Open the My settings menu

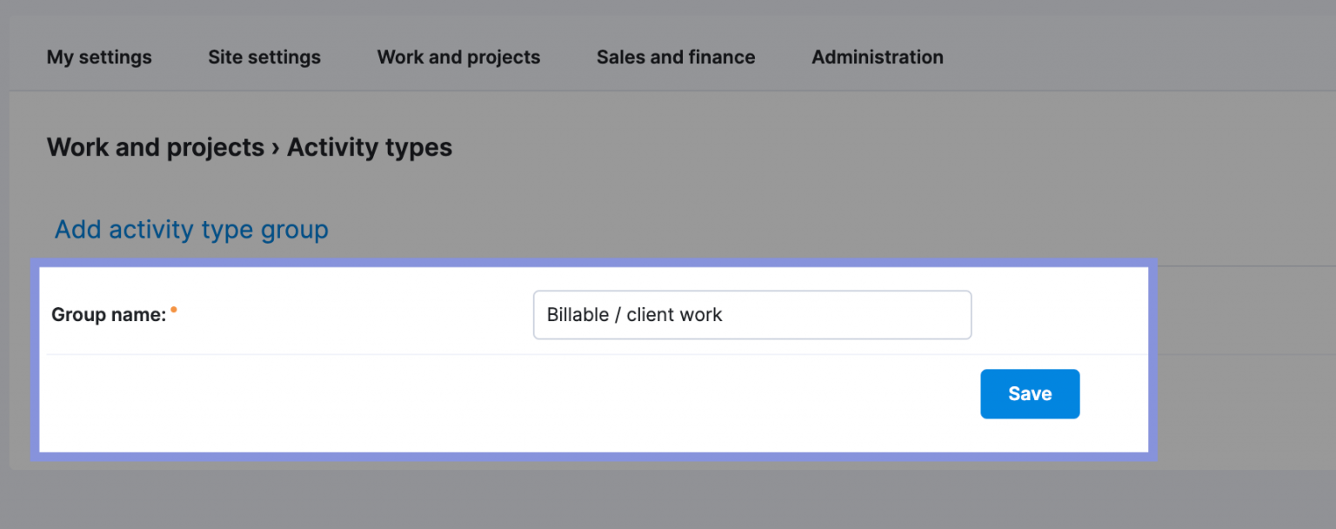coord(98,57)
